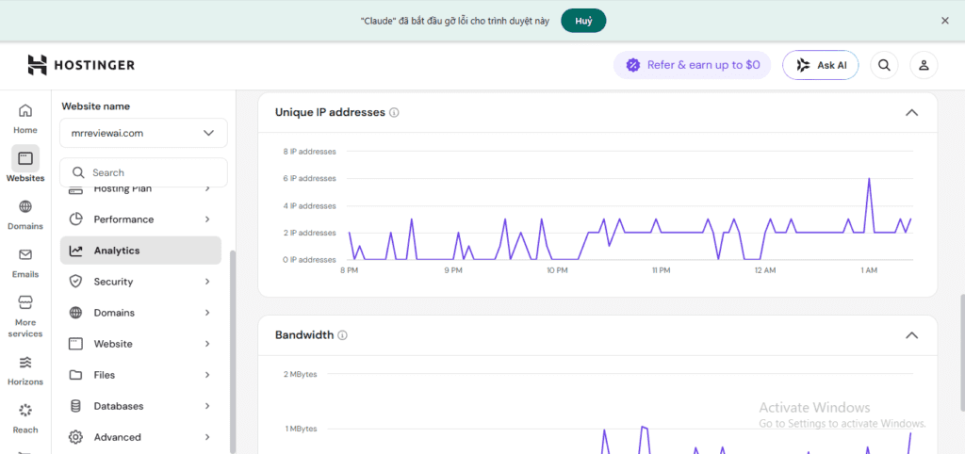Click the Huỷ button in debug banner
Image resolution: width=965 pixels, height=454 pixels.
[583, 21]
